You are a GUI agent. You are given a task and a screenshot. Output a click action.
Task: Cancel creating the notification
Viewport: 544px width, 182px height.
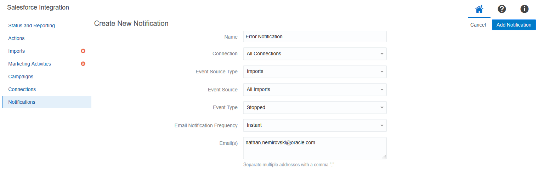tap(478, 25)
